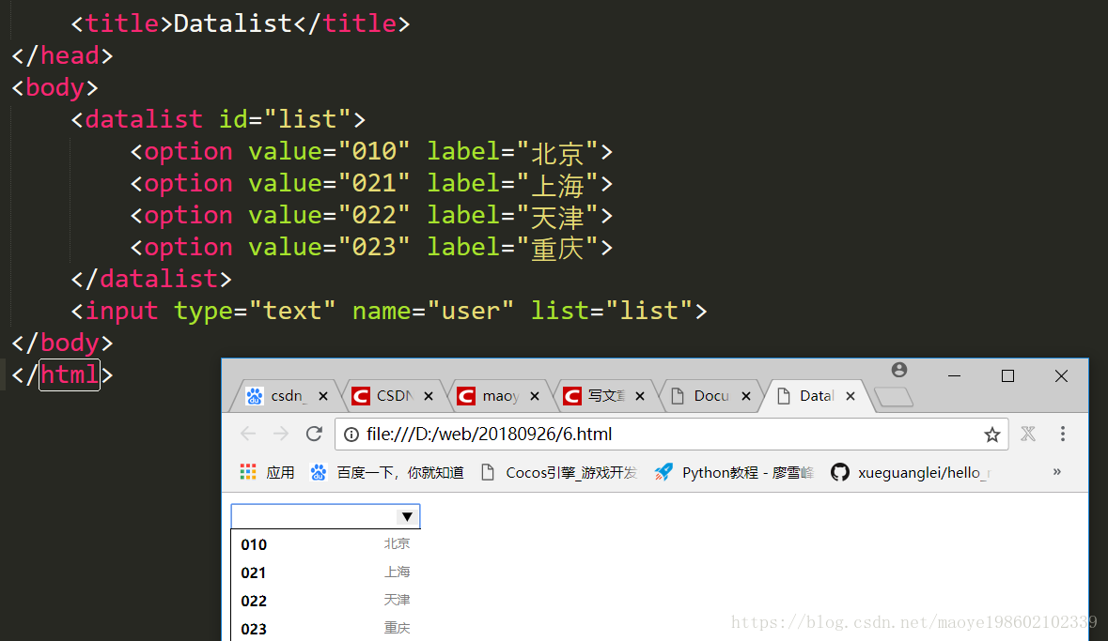Click name="user" attribute in code

(433, 311)
